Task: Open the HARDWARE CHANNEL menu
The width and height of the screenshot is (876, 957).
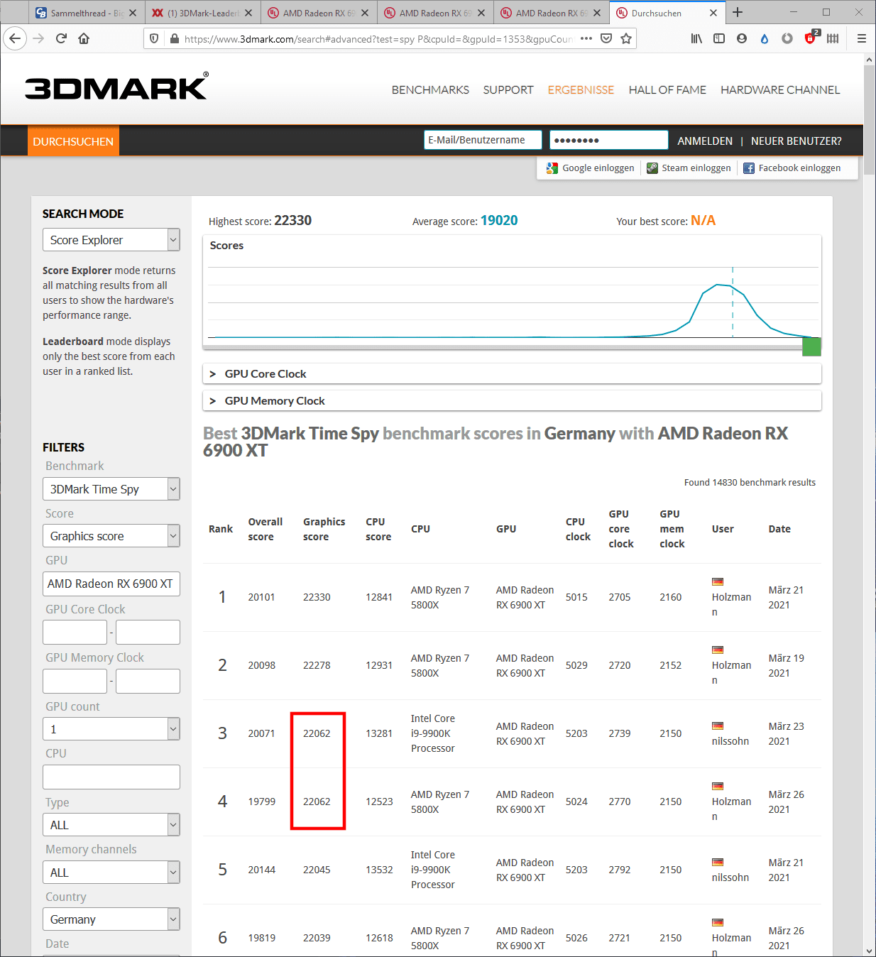Action: click(780, 89)
